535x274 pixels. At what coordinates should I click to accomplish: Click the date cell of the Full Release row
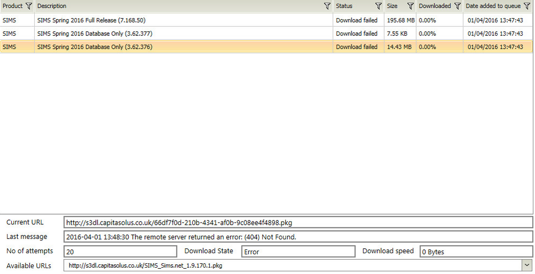498,20
